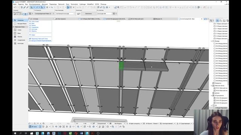Open the Project Map in the navigator
The width and height of the screenshot is (241, 135).
click(x=217, y=21)
